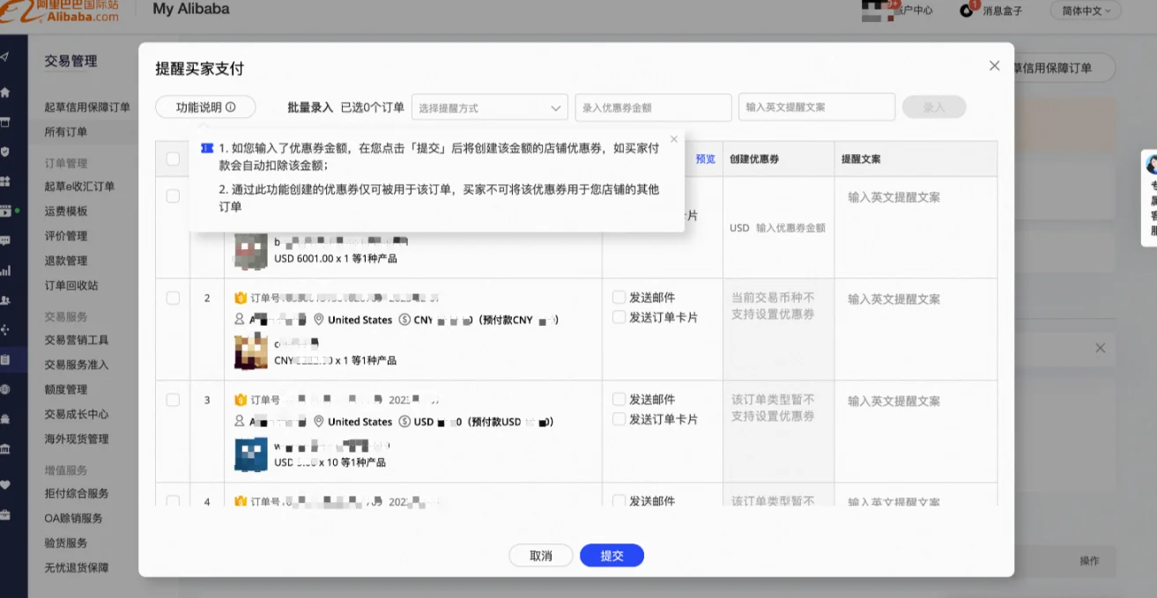Open 评价管理 in the side menu

66,236
